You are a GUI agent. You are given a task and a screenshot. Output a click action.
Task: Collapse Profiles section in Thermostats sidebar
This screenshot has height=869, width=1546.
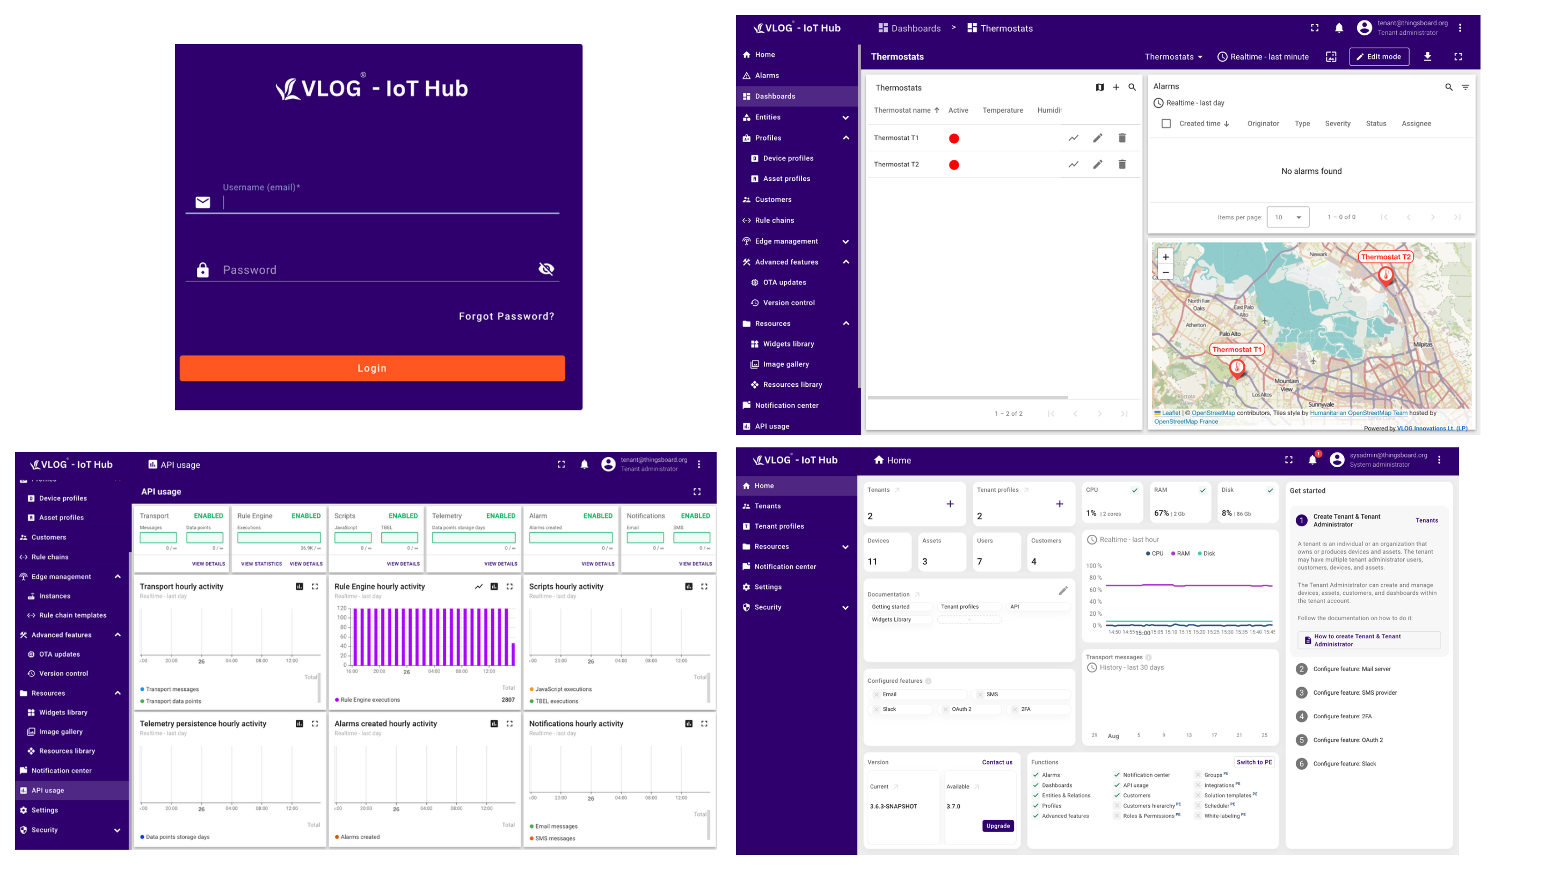click(845, 138)
